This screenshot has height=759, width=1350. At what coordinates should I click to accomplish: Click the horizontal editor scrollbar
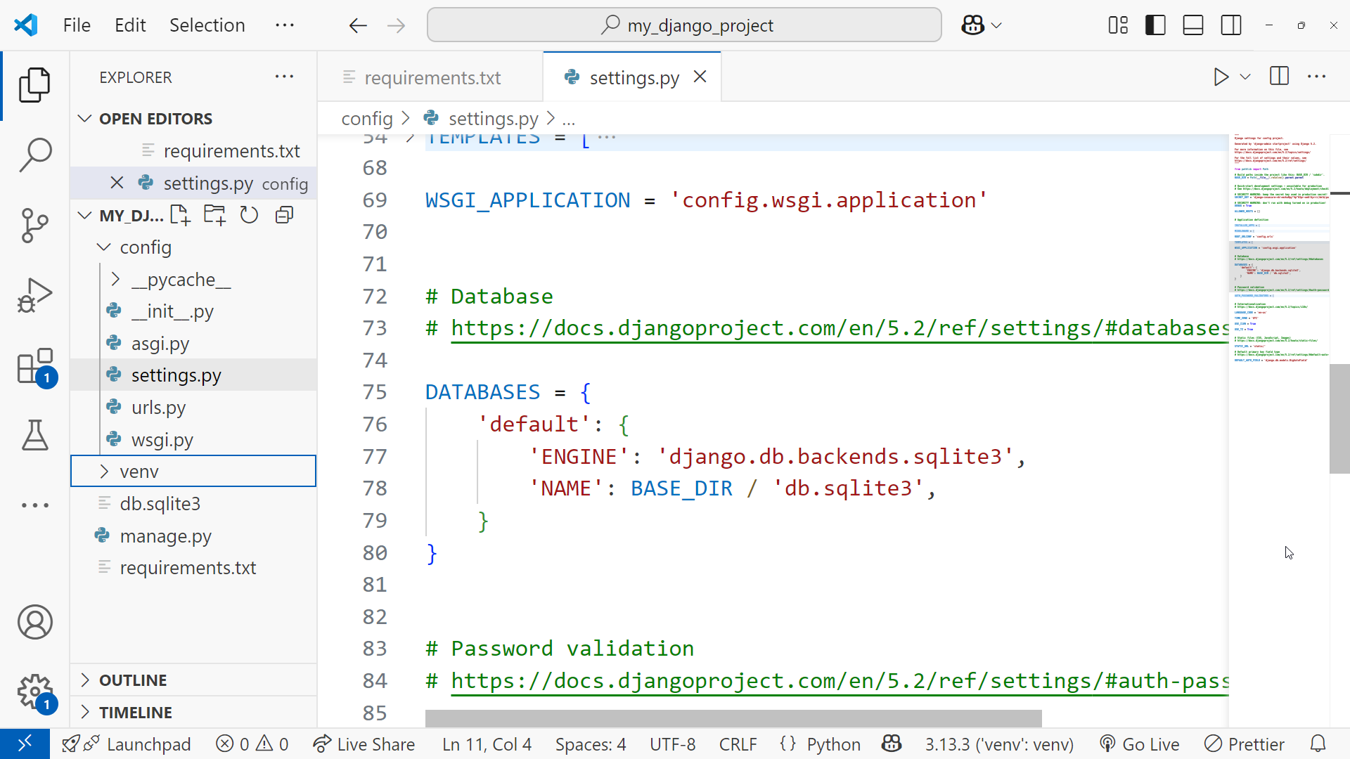(733, 718)
